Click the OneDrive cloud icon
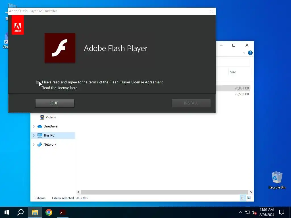 tap(40, 126)
